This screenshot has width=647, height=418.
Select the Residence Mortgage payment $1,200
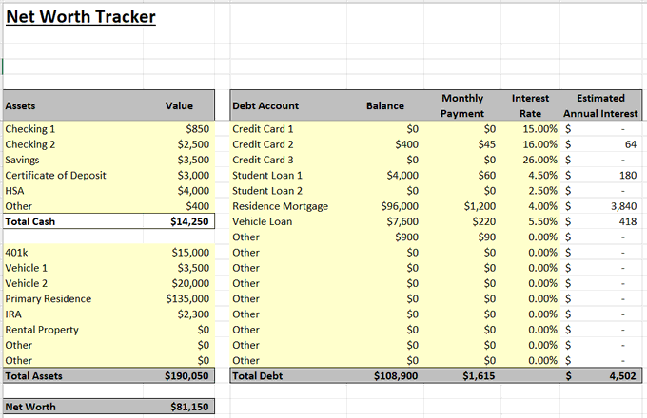(480, 206)
